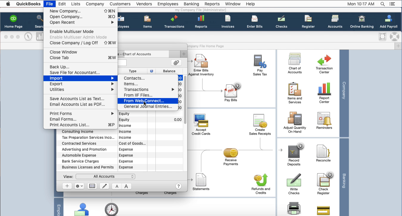This screenshot has height=216, width=402.
Task: Open the Reminders icon
Action: tap(324, 121)
